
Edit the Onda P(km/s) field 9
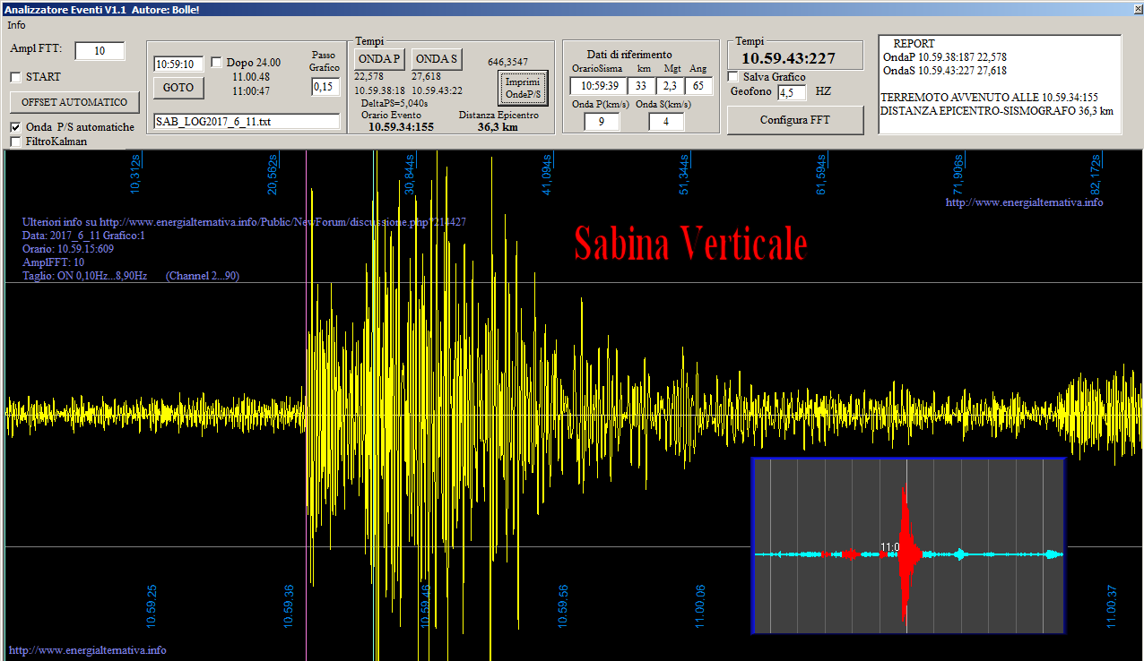pos(601,122)
